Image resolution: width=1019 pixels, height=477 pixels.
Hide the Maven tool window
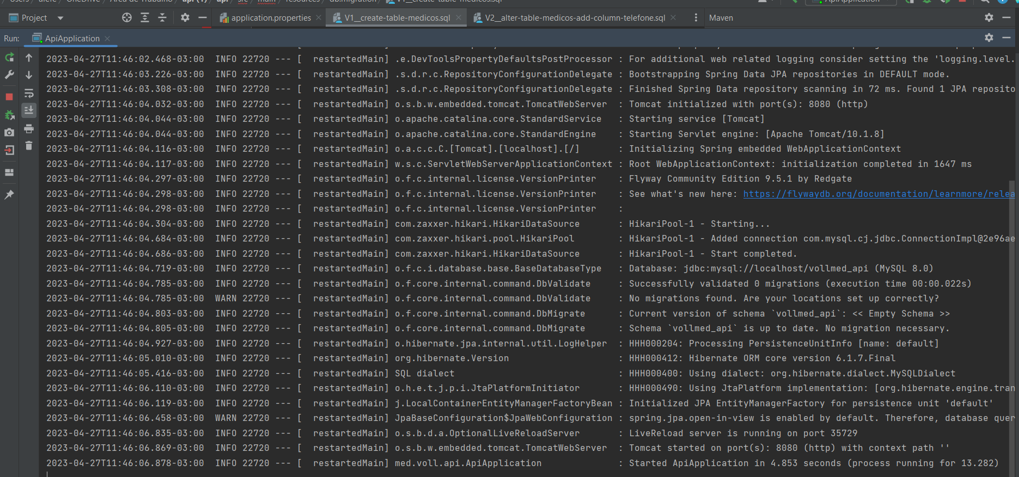[x=1006, y=17]
